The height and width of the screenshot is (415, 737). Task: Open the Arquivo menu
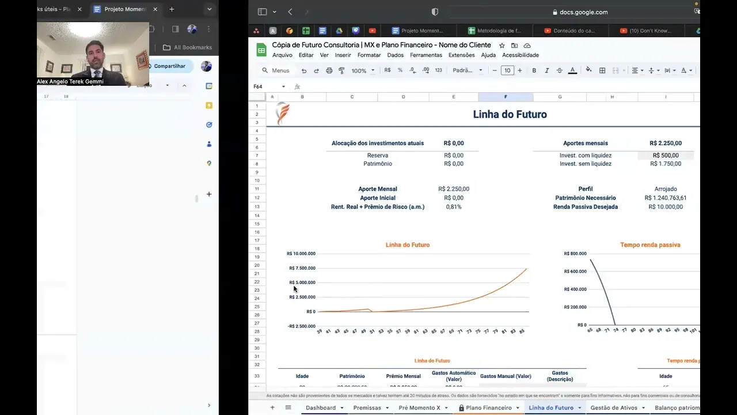point(282,55)
